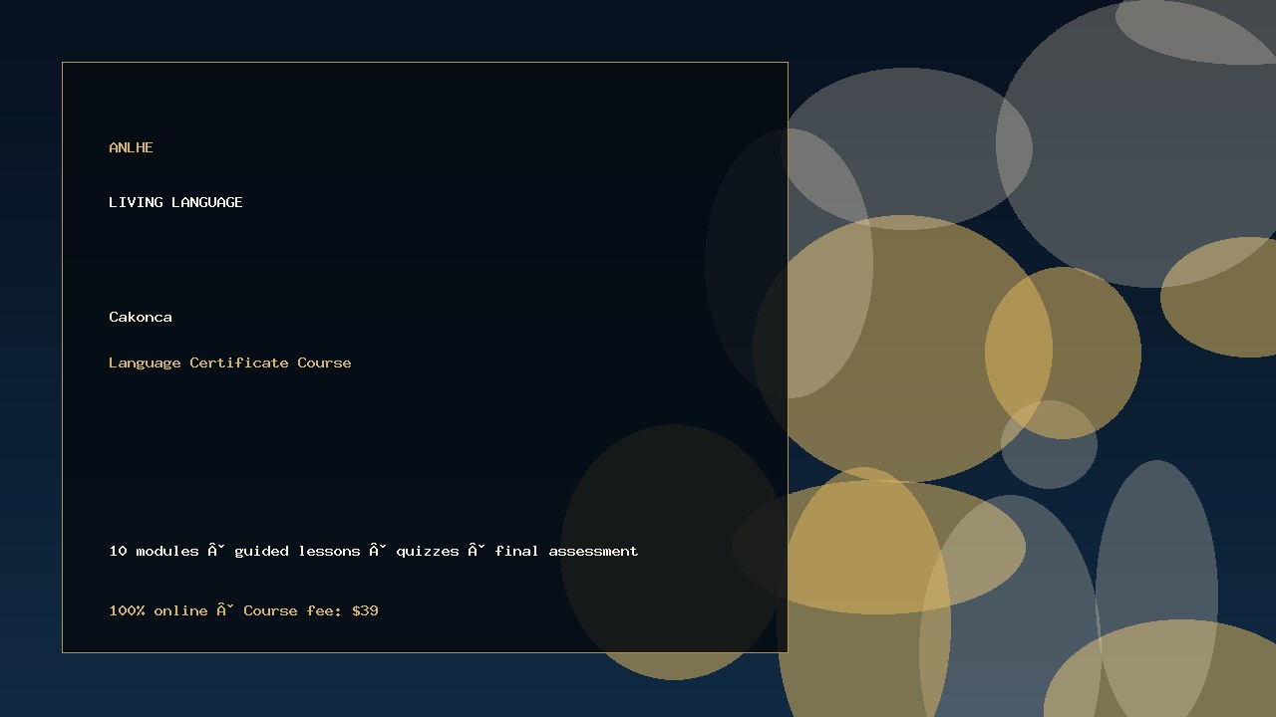
Task: Click the Cakonca course title
Action: pos(141,317)
